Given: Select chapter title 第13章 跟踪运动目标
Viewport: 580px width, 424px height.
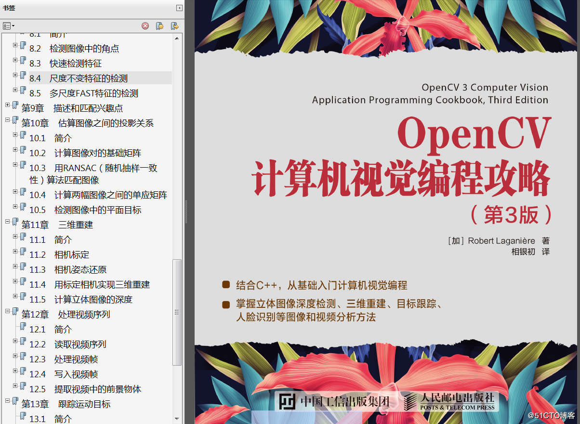Looking at the screenshot, I should (x=66, y=404).
